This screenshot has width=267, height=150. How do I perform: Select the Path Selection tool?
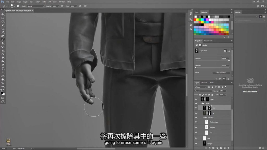point(3,72)
